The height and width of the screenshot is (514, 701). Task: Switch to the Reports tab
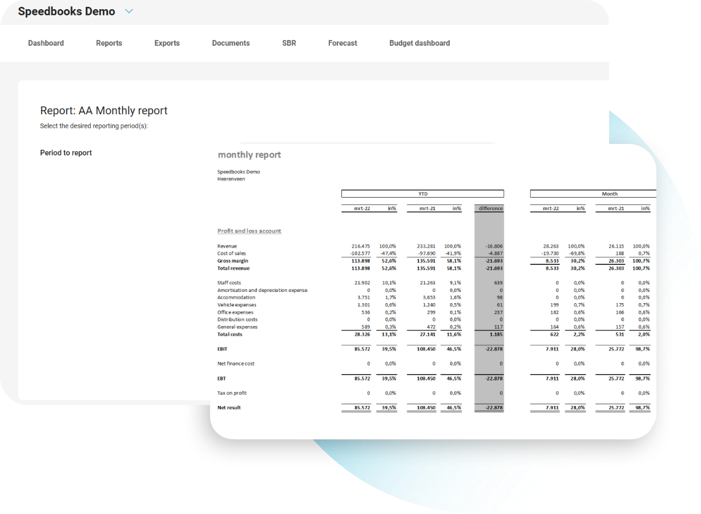[x=109, y=43]
